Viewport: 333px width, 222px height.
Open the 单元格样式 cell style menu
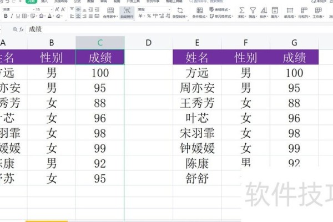(221, 16)
